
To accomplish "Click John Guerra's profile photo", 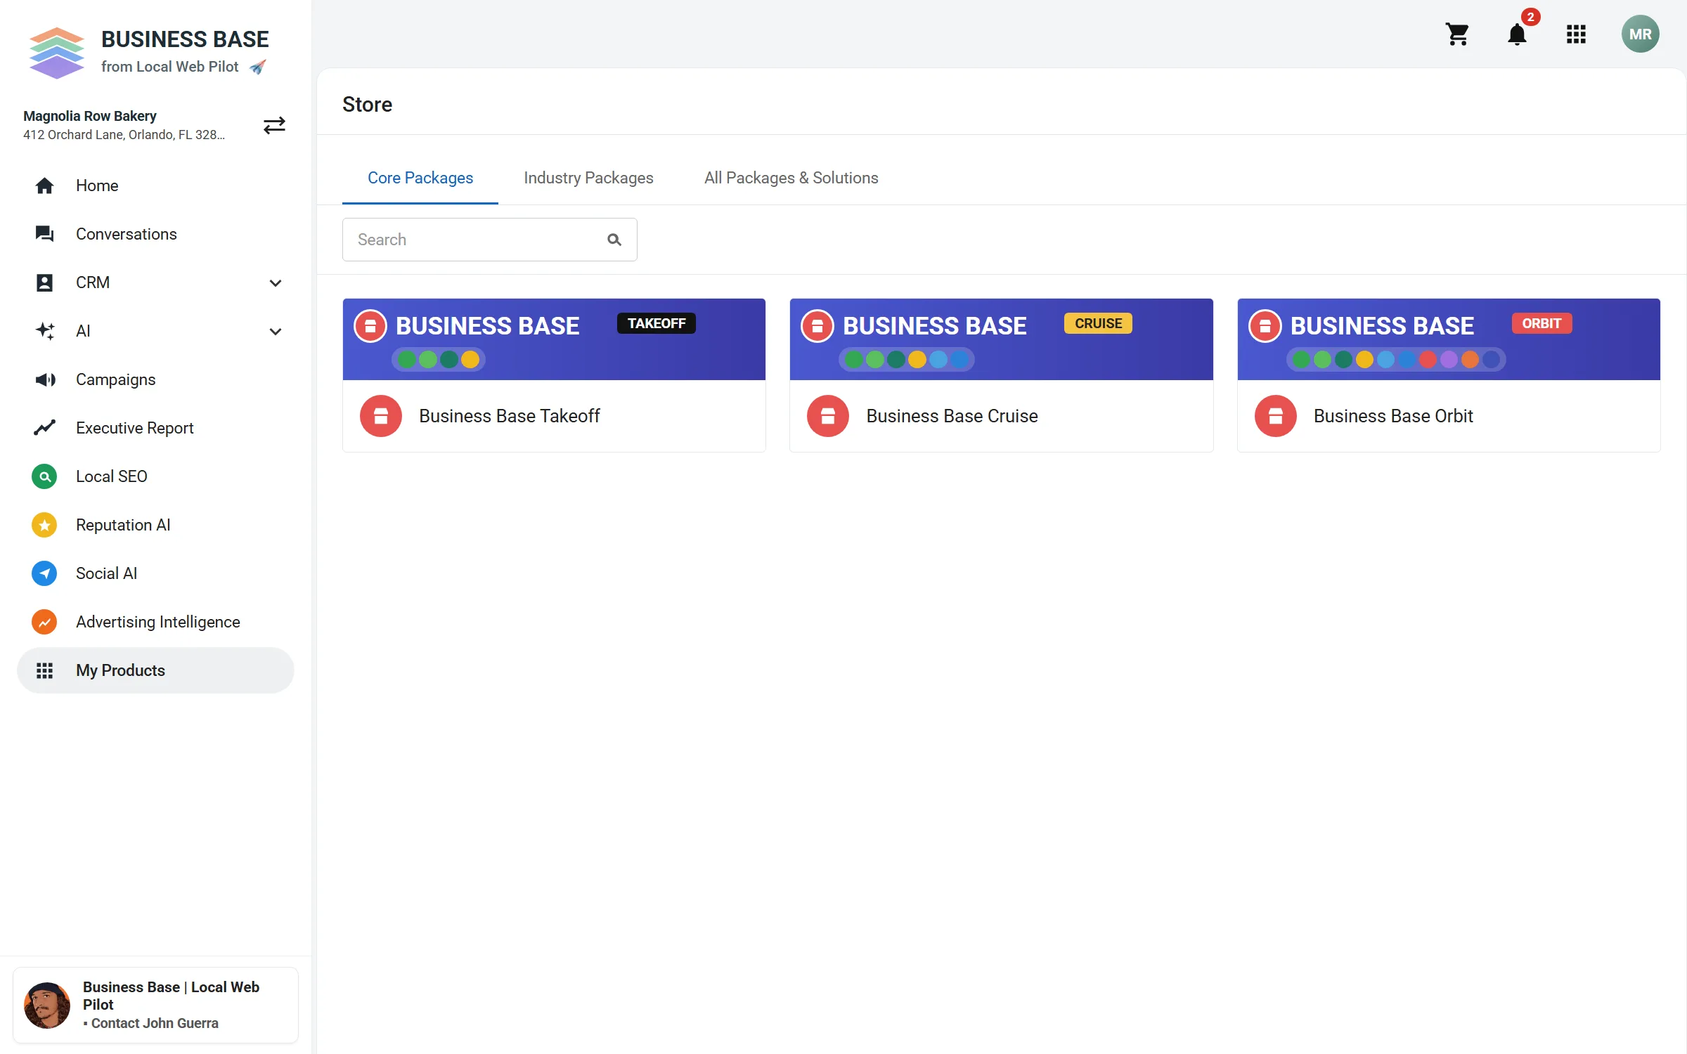I will pos(47,1006).
